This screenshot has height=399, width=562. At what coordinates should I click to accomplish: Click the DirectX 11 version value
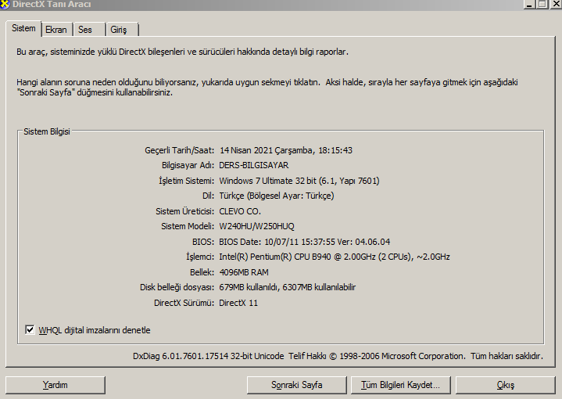pos(238,303)
